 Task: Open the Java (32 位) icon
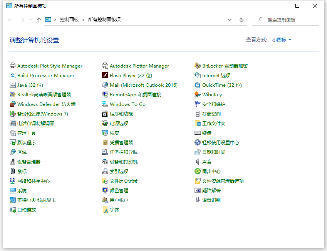(13, 85)
